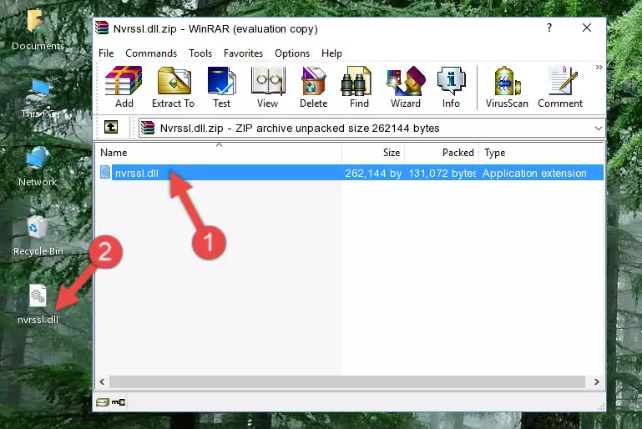Click the Add toolbar icon
The image size is (642, 429).
click(124, 87)
